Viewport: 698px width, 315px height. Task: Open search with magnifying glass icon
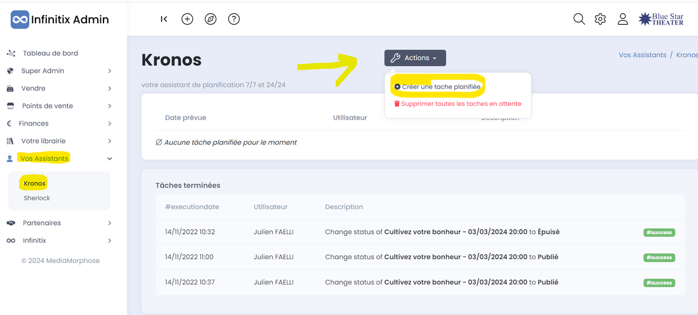579,19
